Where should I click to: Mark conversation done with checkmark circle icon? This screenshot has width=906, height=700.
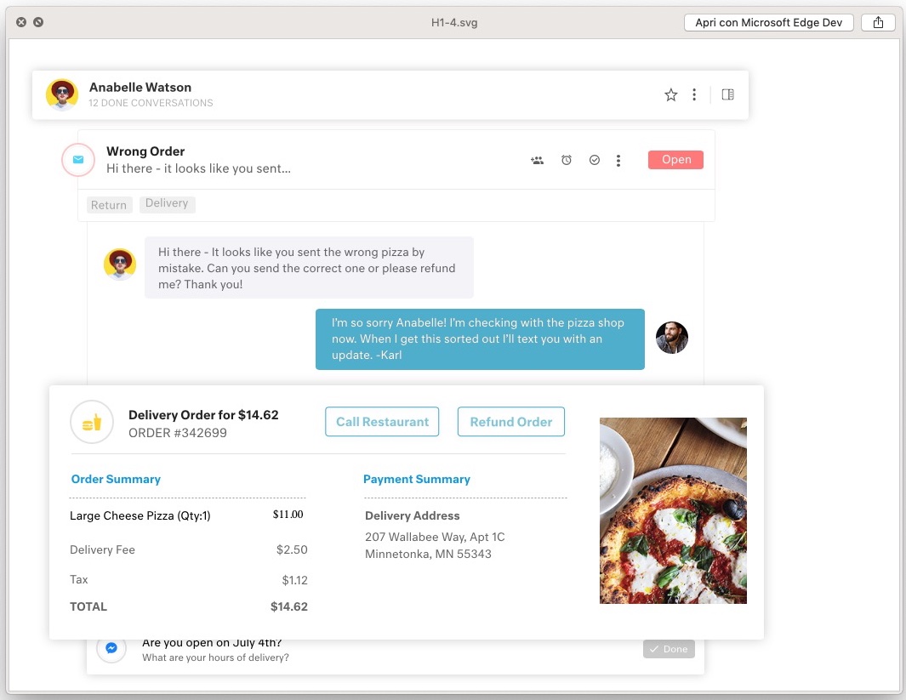pos(594,160)
